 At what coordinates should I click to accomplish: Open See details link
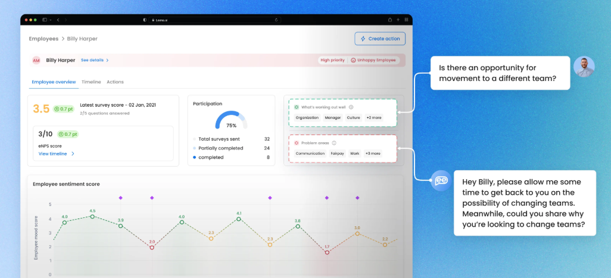[x=92, y=60]
